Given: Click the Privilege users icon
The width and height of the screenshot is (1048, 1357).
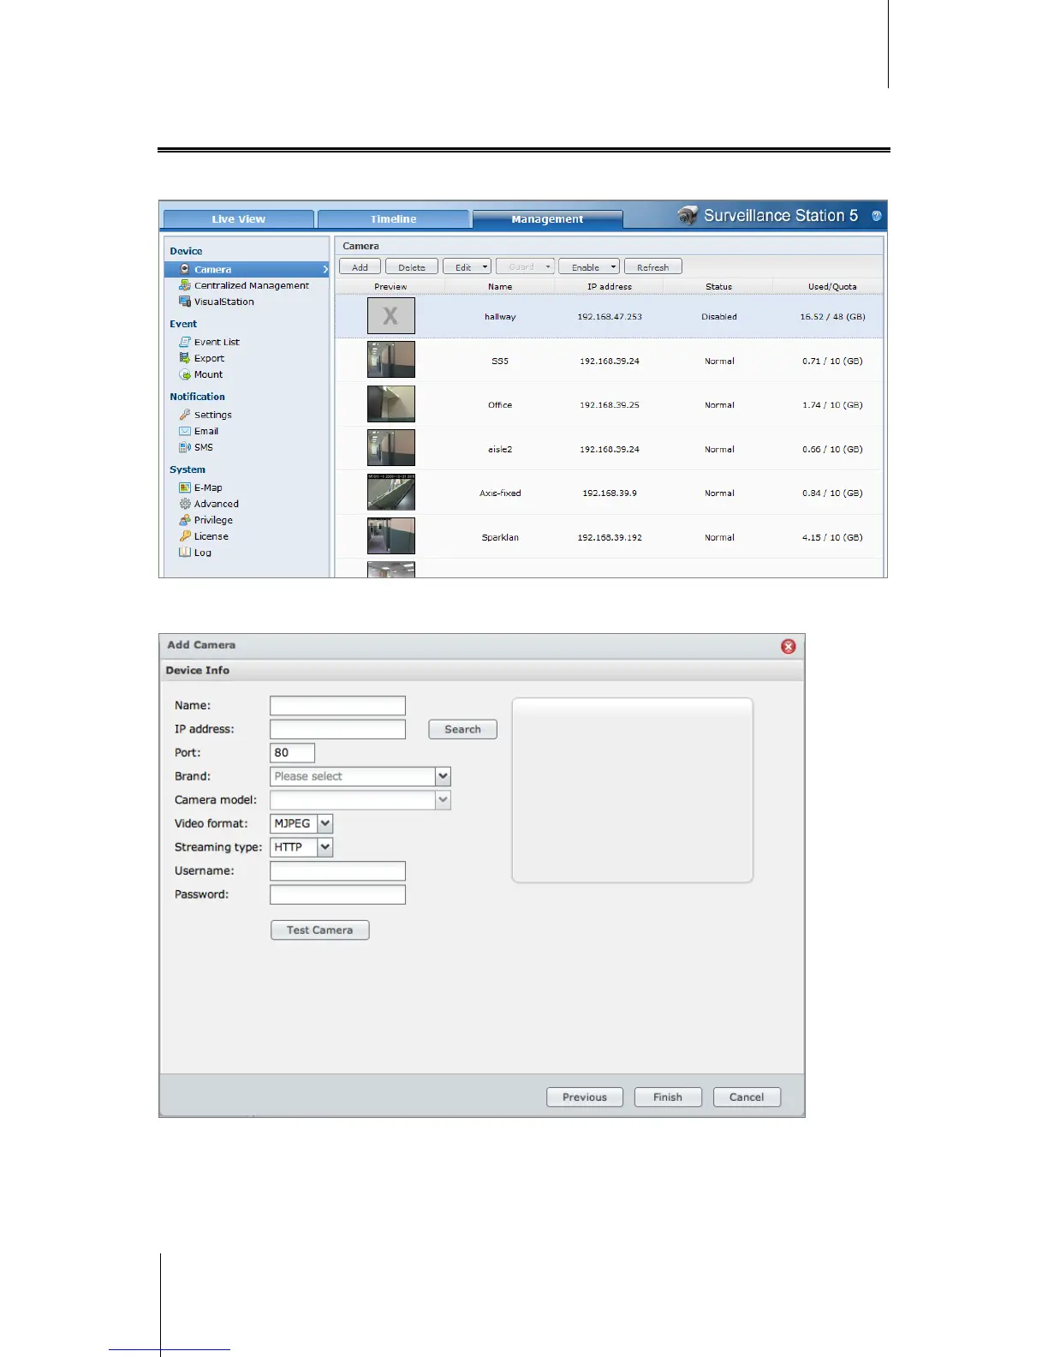Looking at the screenshot, I should click(x=184, y=520).
